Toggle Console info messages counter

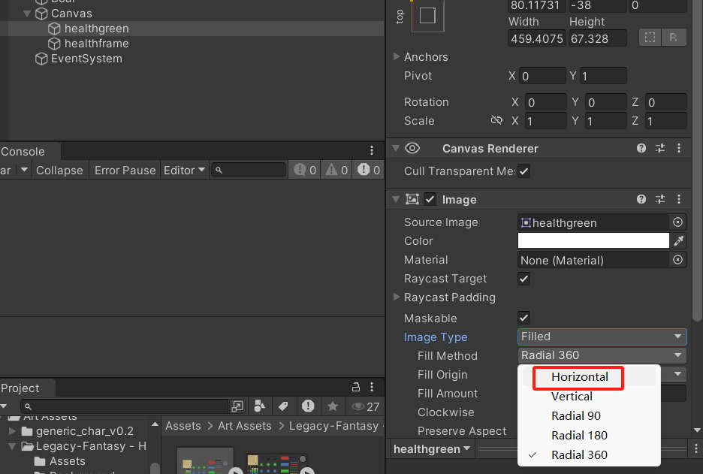pos(305,171)
